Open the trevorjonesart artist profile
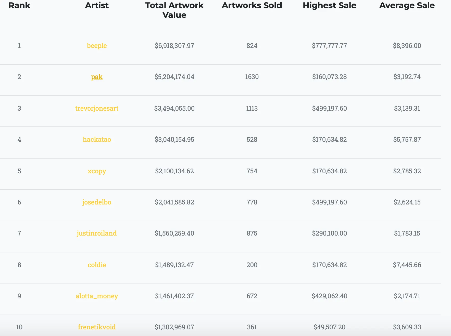The width and height of the screenshot is (451, 336). point(97,108)
